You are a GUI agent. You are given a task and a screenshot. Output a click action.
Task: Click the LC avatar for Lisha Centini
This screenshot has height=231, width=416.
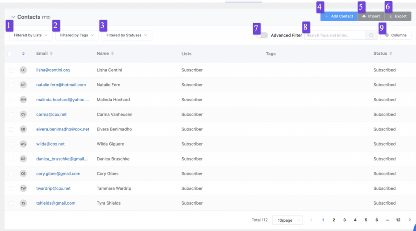click(x=24, y=70)
